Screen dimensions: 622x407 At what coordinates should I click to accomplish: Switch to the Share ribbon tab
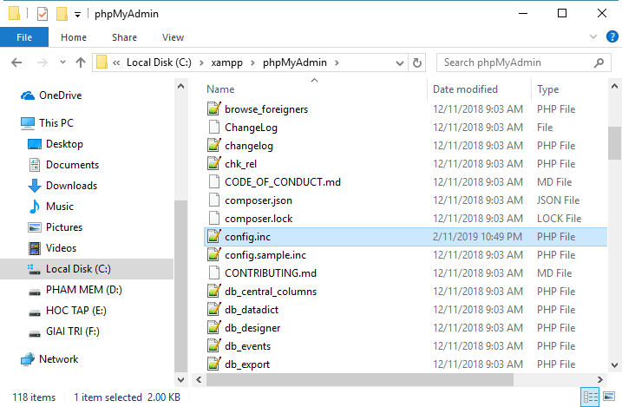pyautogui.click(x=124, y=37)
